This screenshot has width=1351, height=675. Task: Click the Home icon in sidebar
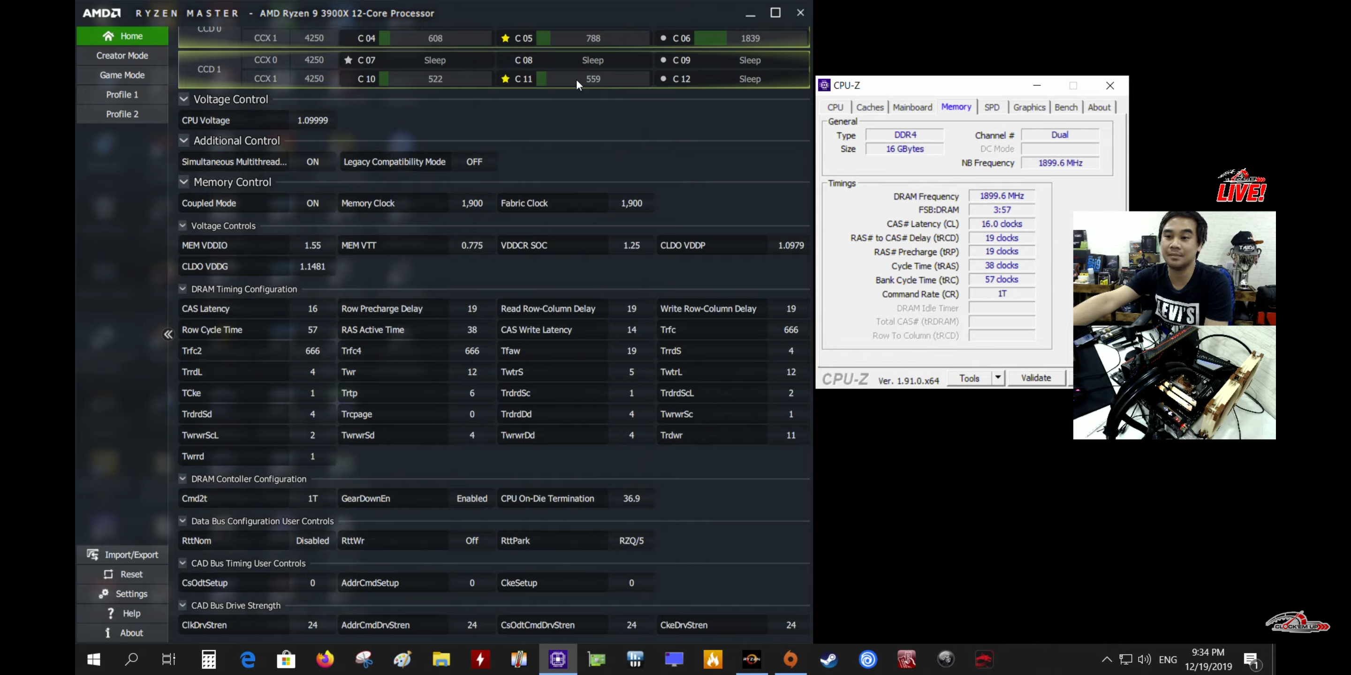108,36
